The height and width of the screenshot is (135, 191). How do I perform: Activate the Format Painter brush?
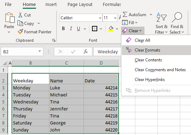tap(20, 32)
